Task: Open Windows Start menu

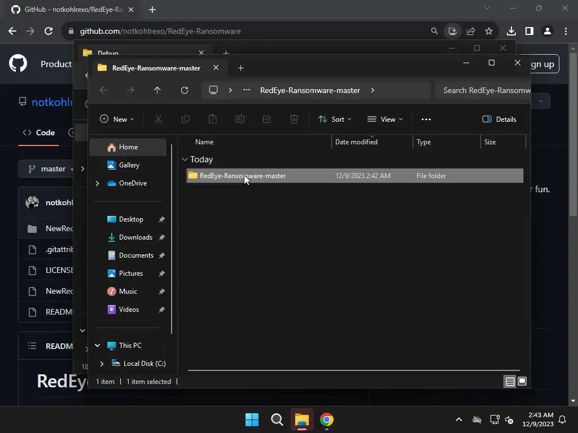Action: click(x=252, y=419)
